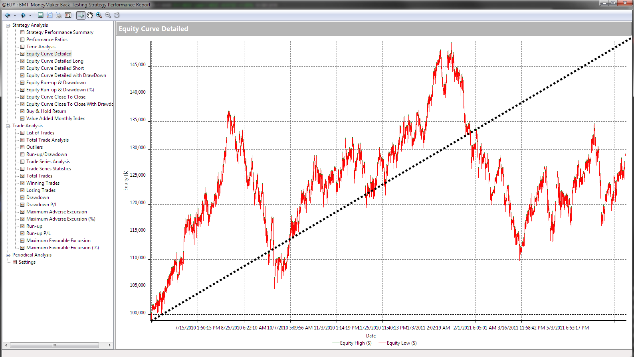Open Equity Curve Close To Close With Drawdown
The image size is (634, 357).
pos(69,104)
